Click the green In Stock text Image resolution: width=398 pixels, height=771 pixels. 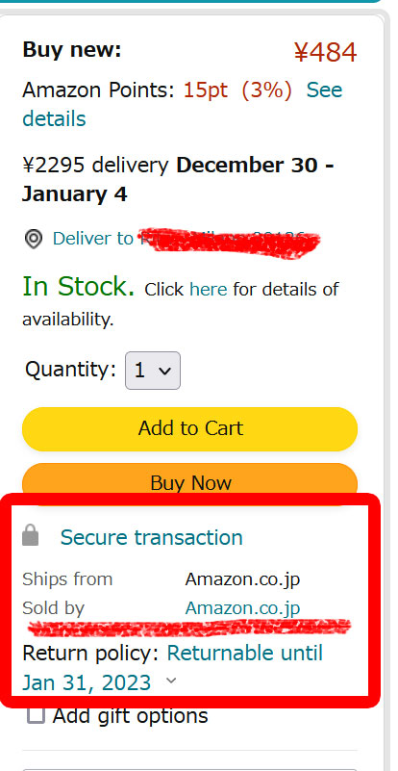tap(79, 286)
